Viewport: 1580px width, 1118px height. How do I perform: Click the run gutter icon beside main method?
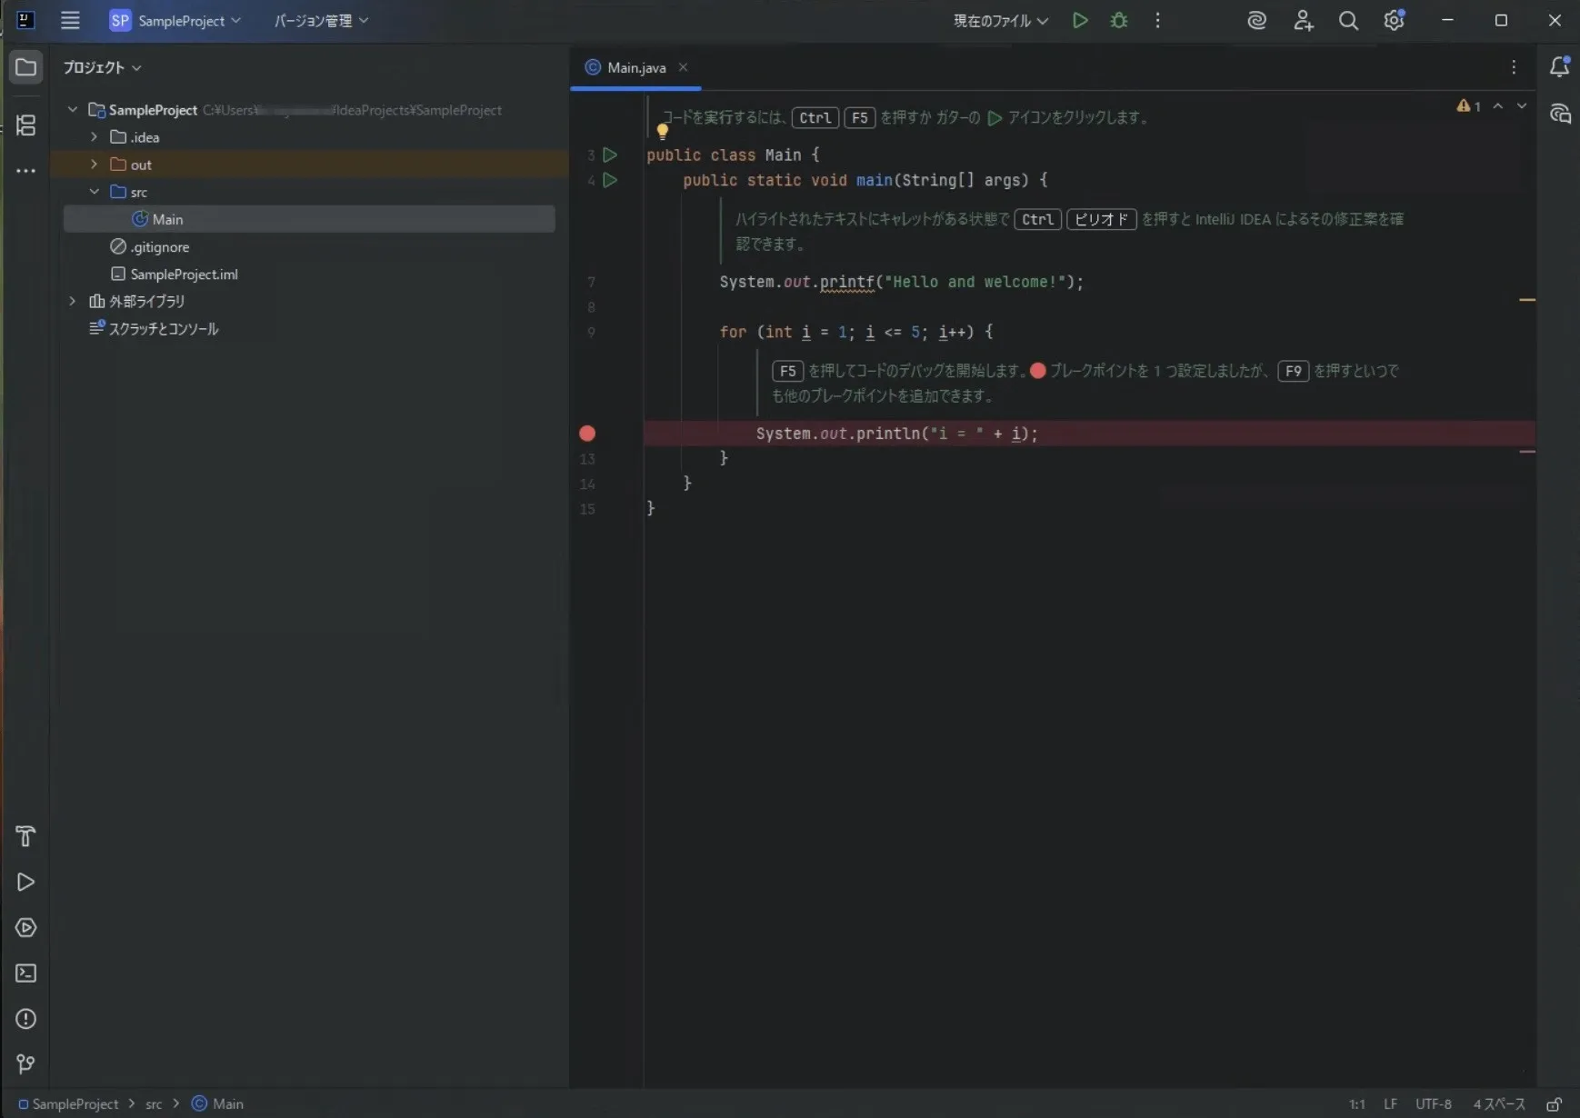point(610,180)
